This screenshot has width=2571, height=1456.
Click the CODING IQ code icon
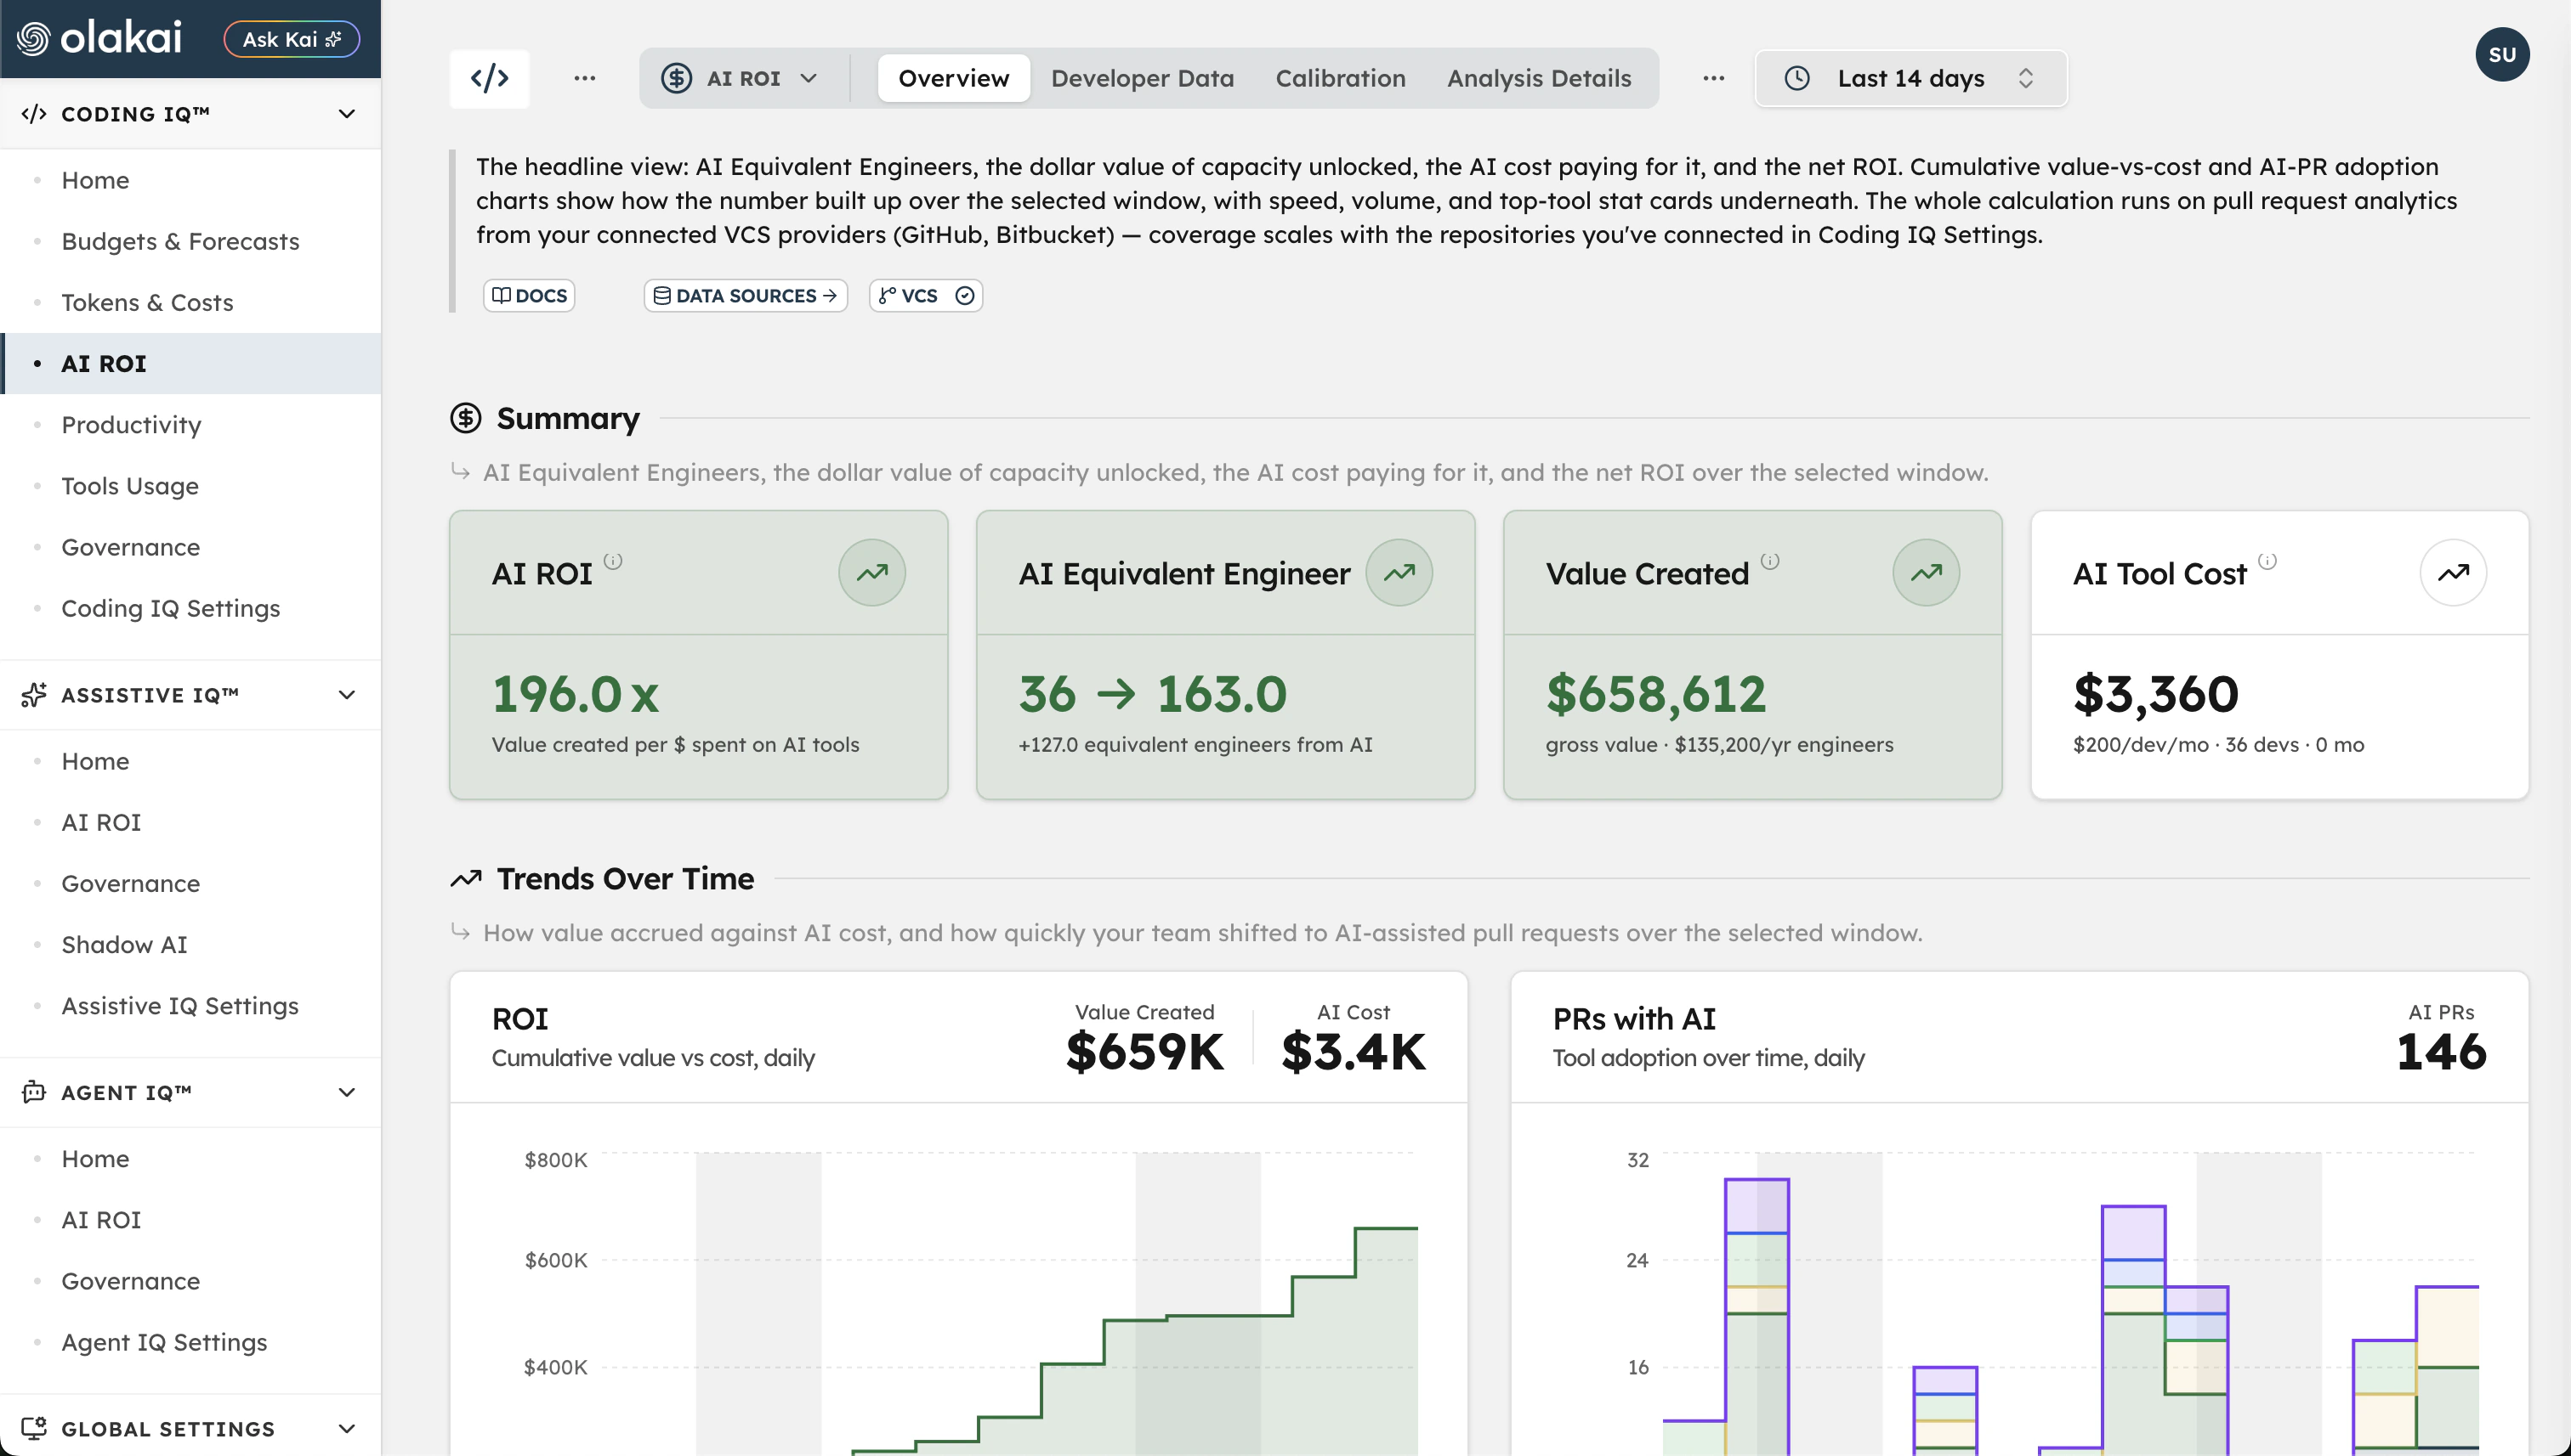pyautogui.click(x=33, y=114)
